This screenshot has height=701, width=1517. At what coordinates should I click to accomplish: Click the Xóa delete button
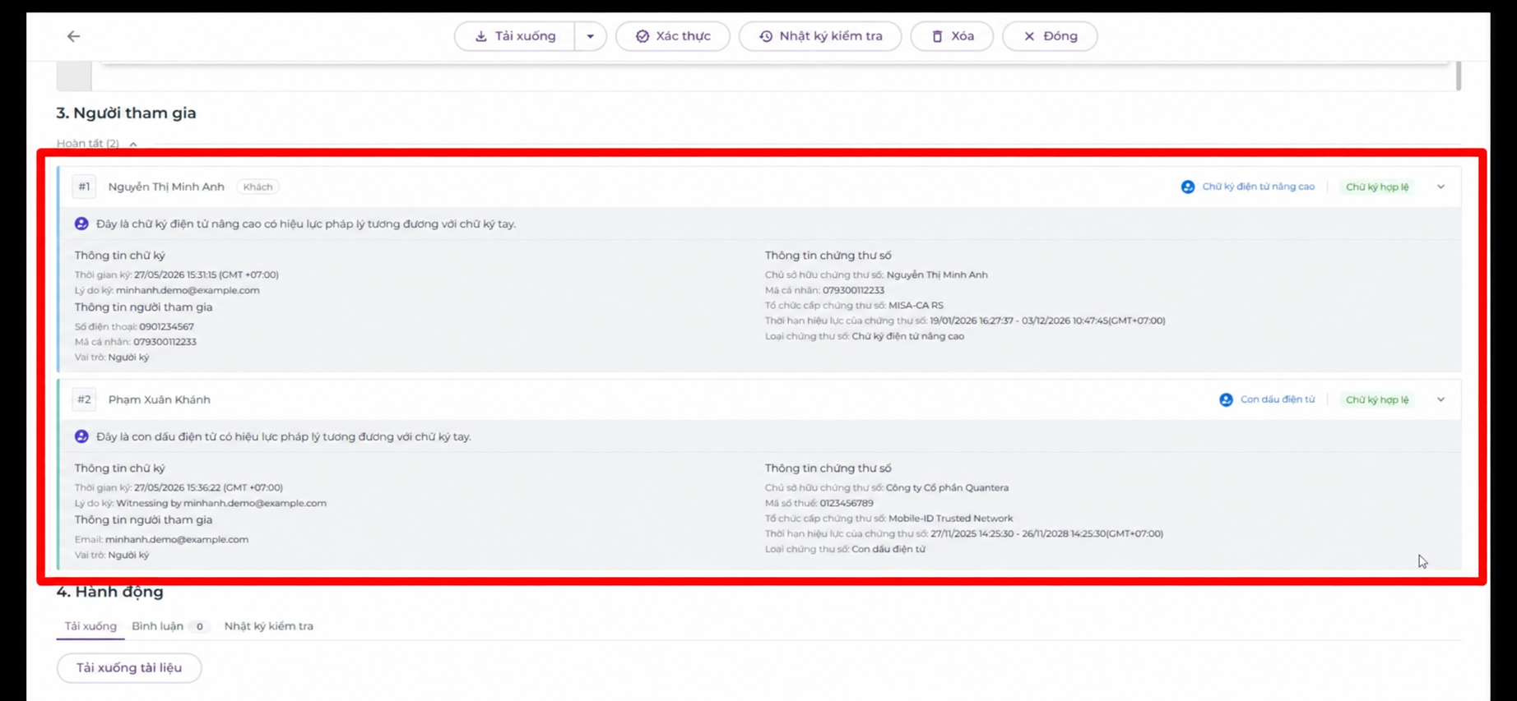[952, 36]
